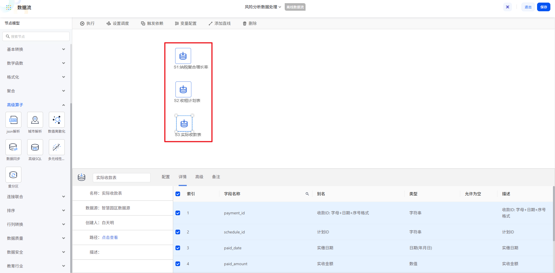Screen dimensions: 555x273
Task: Click the 离线数据流 tag
Action: (x=295, y=7)
